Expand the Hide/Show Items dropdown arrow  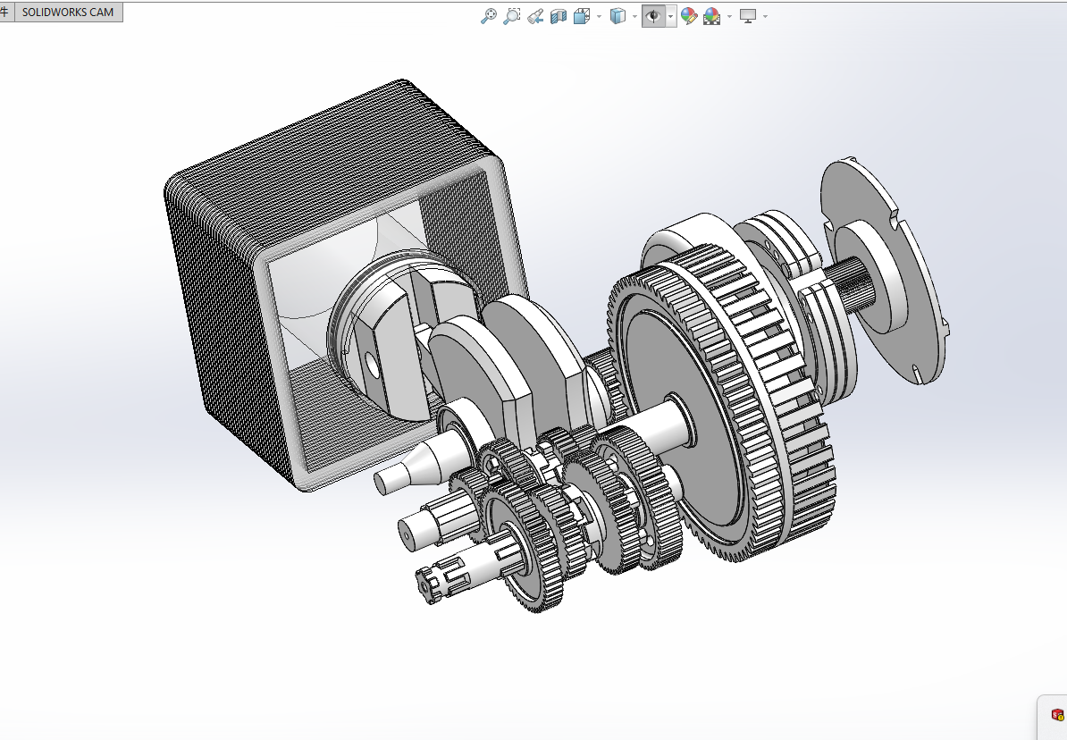671,16
